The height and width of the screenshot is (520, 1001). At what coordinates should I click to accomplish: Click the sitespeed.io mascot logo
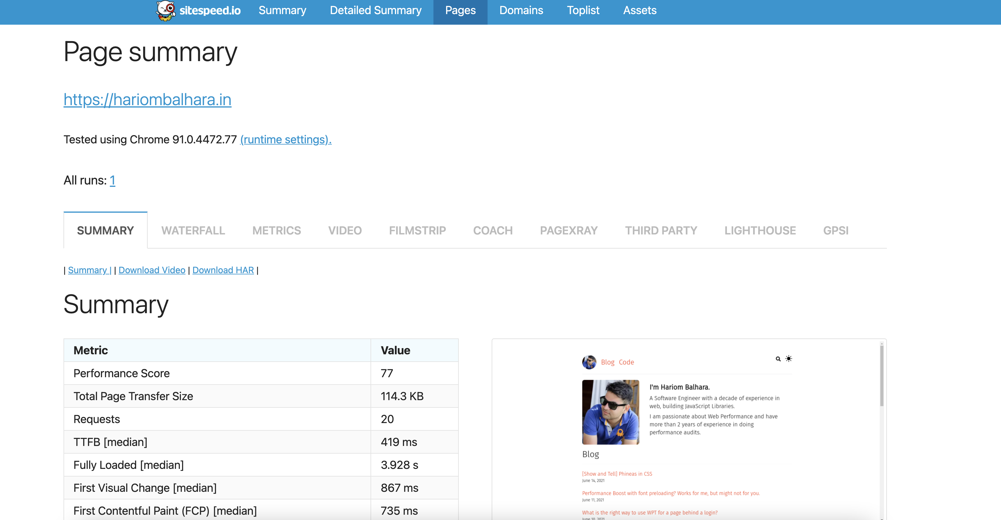pos(166,11)
